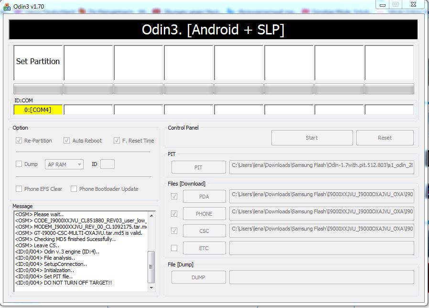This screenshot has height=308, width=429.
Task: Click the 'Please wait..' log line
Action: pos(39,214)
